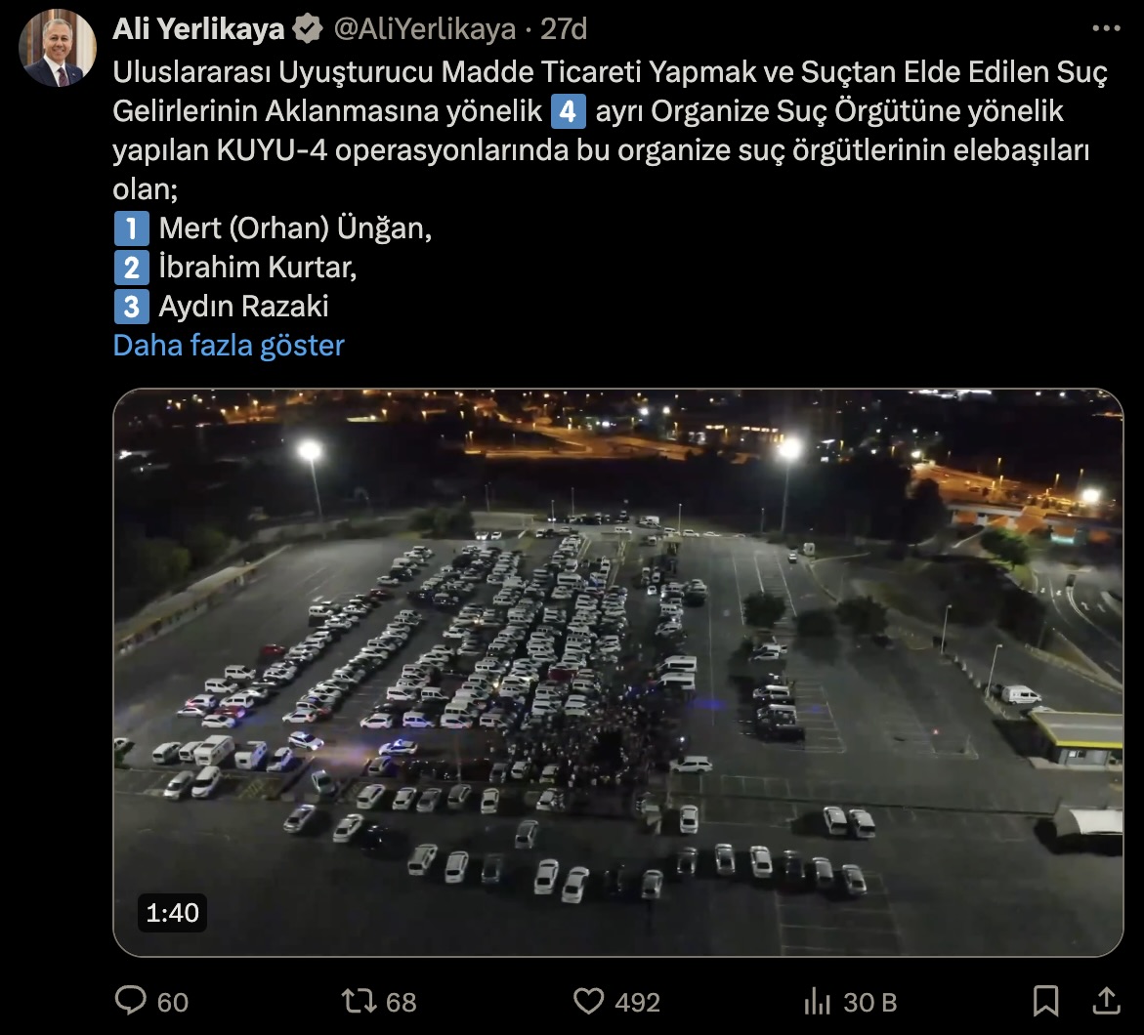
Task: Bookmark this tweet
Action: click(x=1045, y=1001)
